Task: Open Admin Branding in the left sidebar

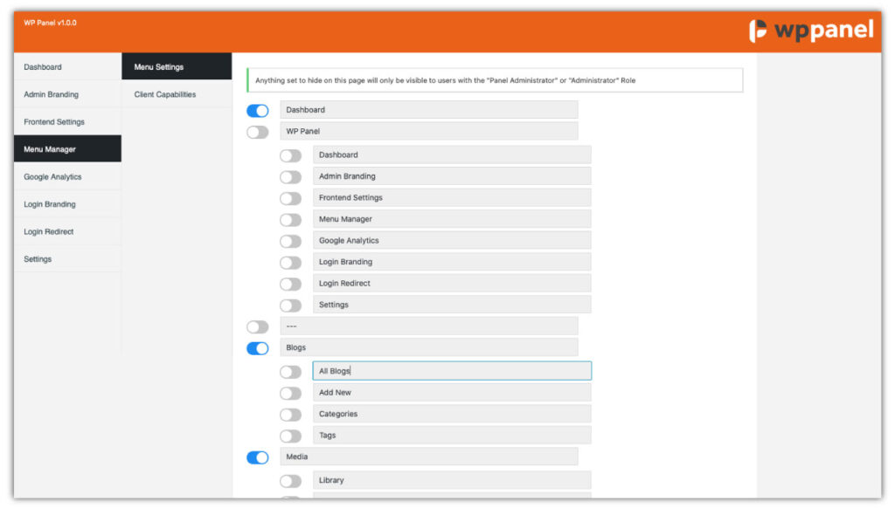Action: [67, 94]
